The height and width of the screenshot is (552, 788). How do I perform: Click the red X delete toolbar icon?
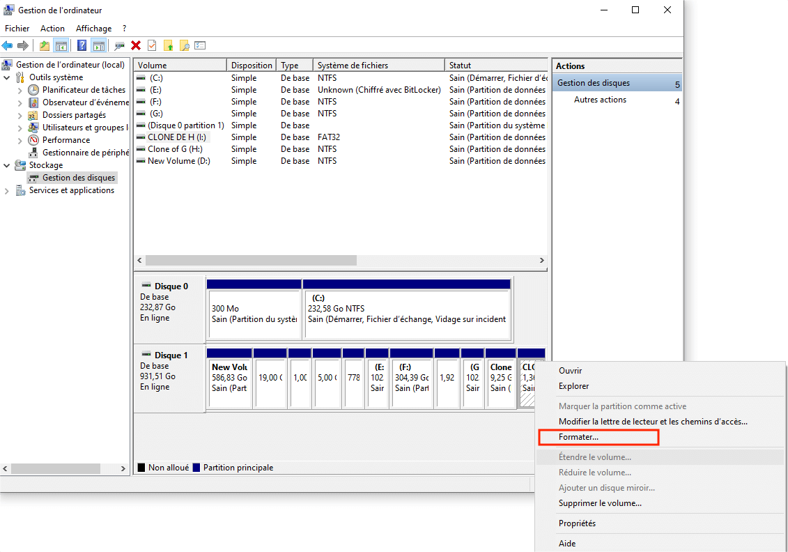(x=136, y=45)
